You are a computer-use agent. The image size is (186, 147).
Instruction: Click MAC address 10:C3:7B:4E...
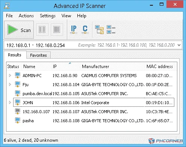click(x=159, y=112)
